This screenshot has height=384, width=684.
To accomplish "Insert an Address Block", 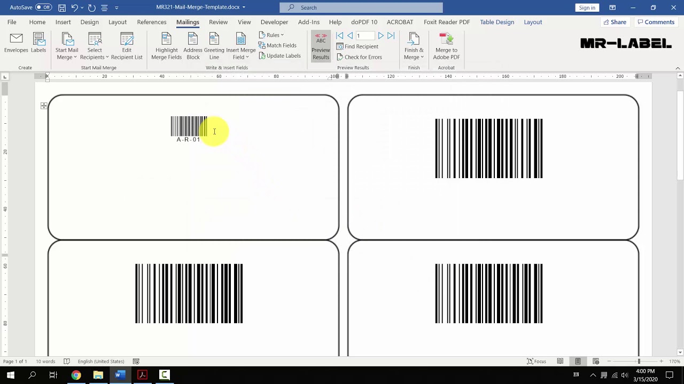I will 193,46.
